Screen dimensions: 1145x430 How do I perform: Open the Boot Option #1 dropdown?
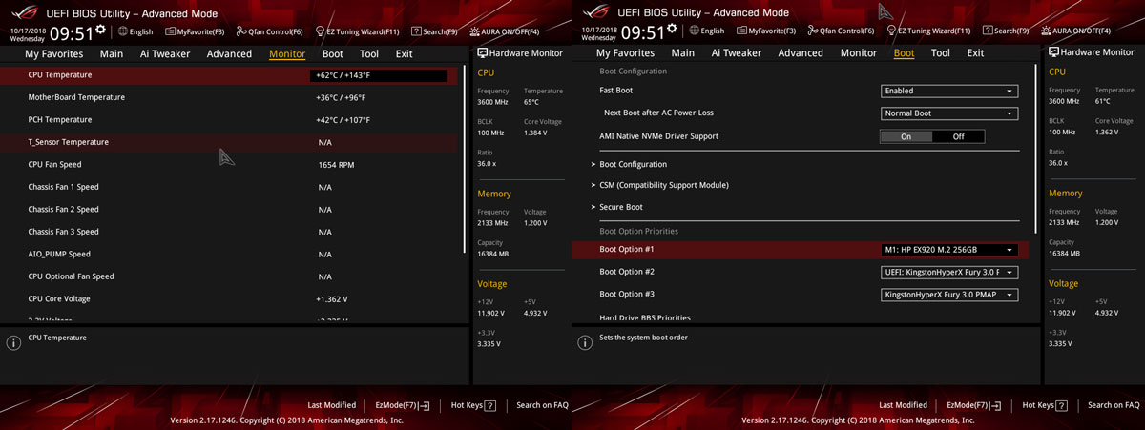pos(949,250)
